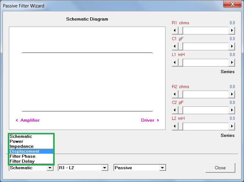Click the Amplifier label in the schematic
The width and height of the screenshot is (244, 182).
click(x=30, y=120)
